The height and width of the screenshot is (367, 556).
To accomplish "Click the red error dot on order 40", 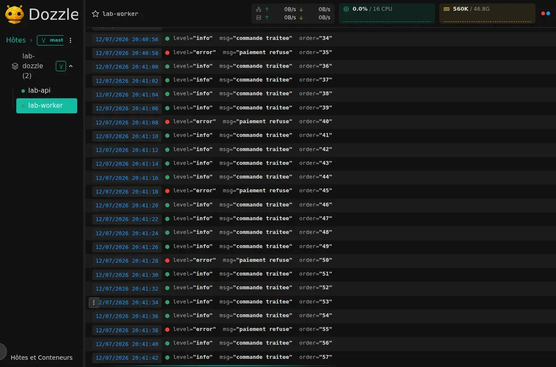I will point(167,122).
